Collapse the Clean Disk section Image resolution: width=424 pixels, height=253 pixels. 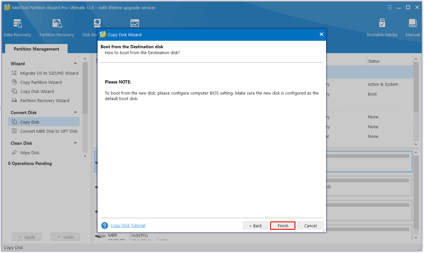(x=75, y=143)
